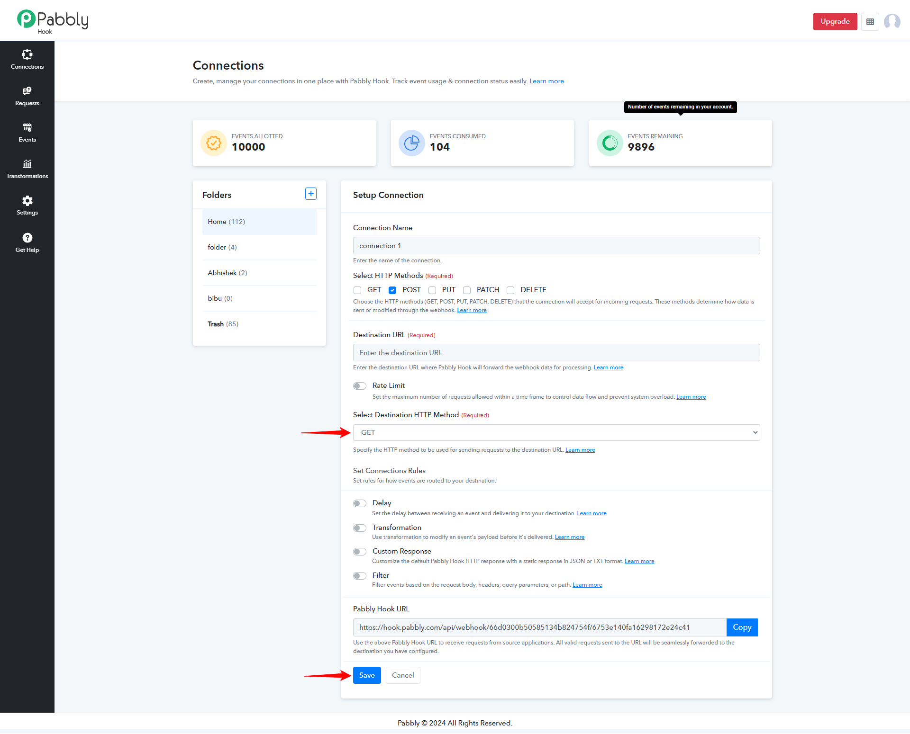This screenshot has width=910, height=734.
Task: Select the bibu folder
Action: click(259, 298)
